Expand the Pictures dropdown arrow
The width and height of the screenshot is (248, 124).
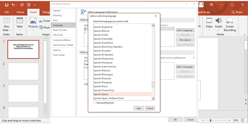coord(33,30)
